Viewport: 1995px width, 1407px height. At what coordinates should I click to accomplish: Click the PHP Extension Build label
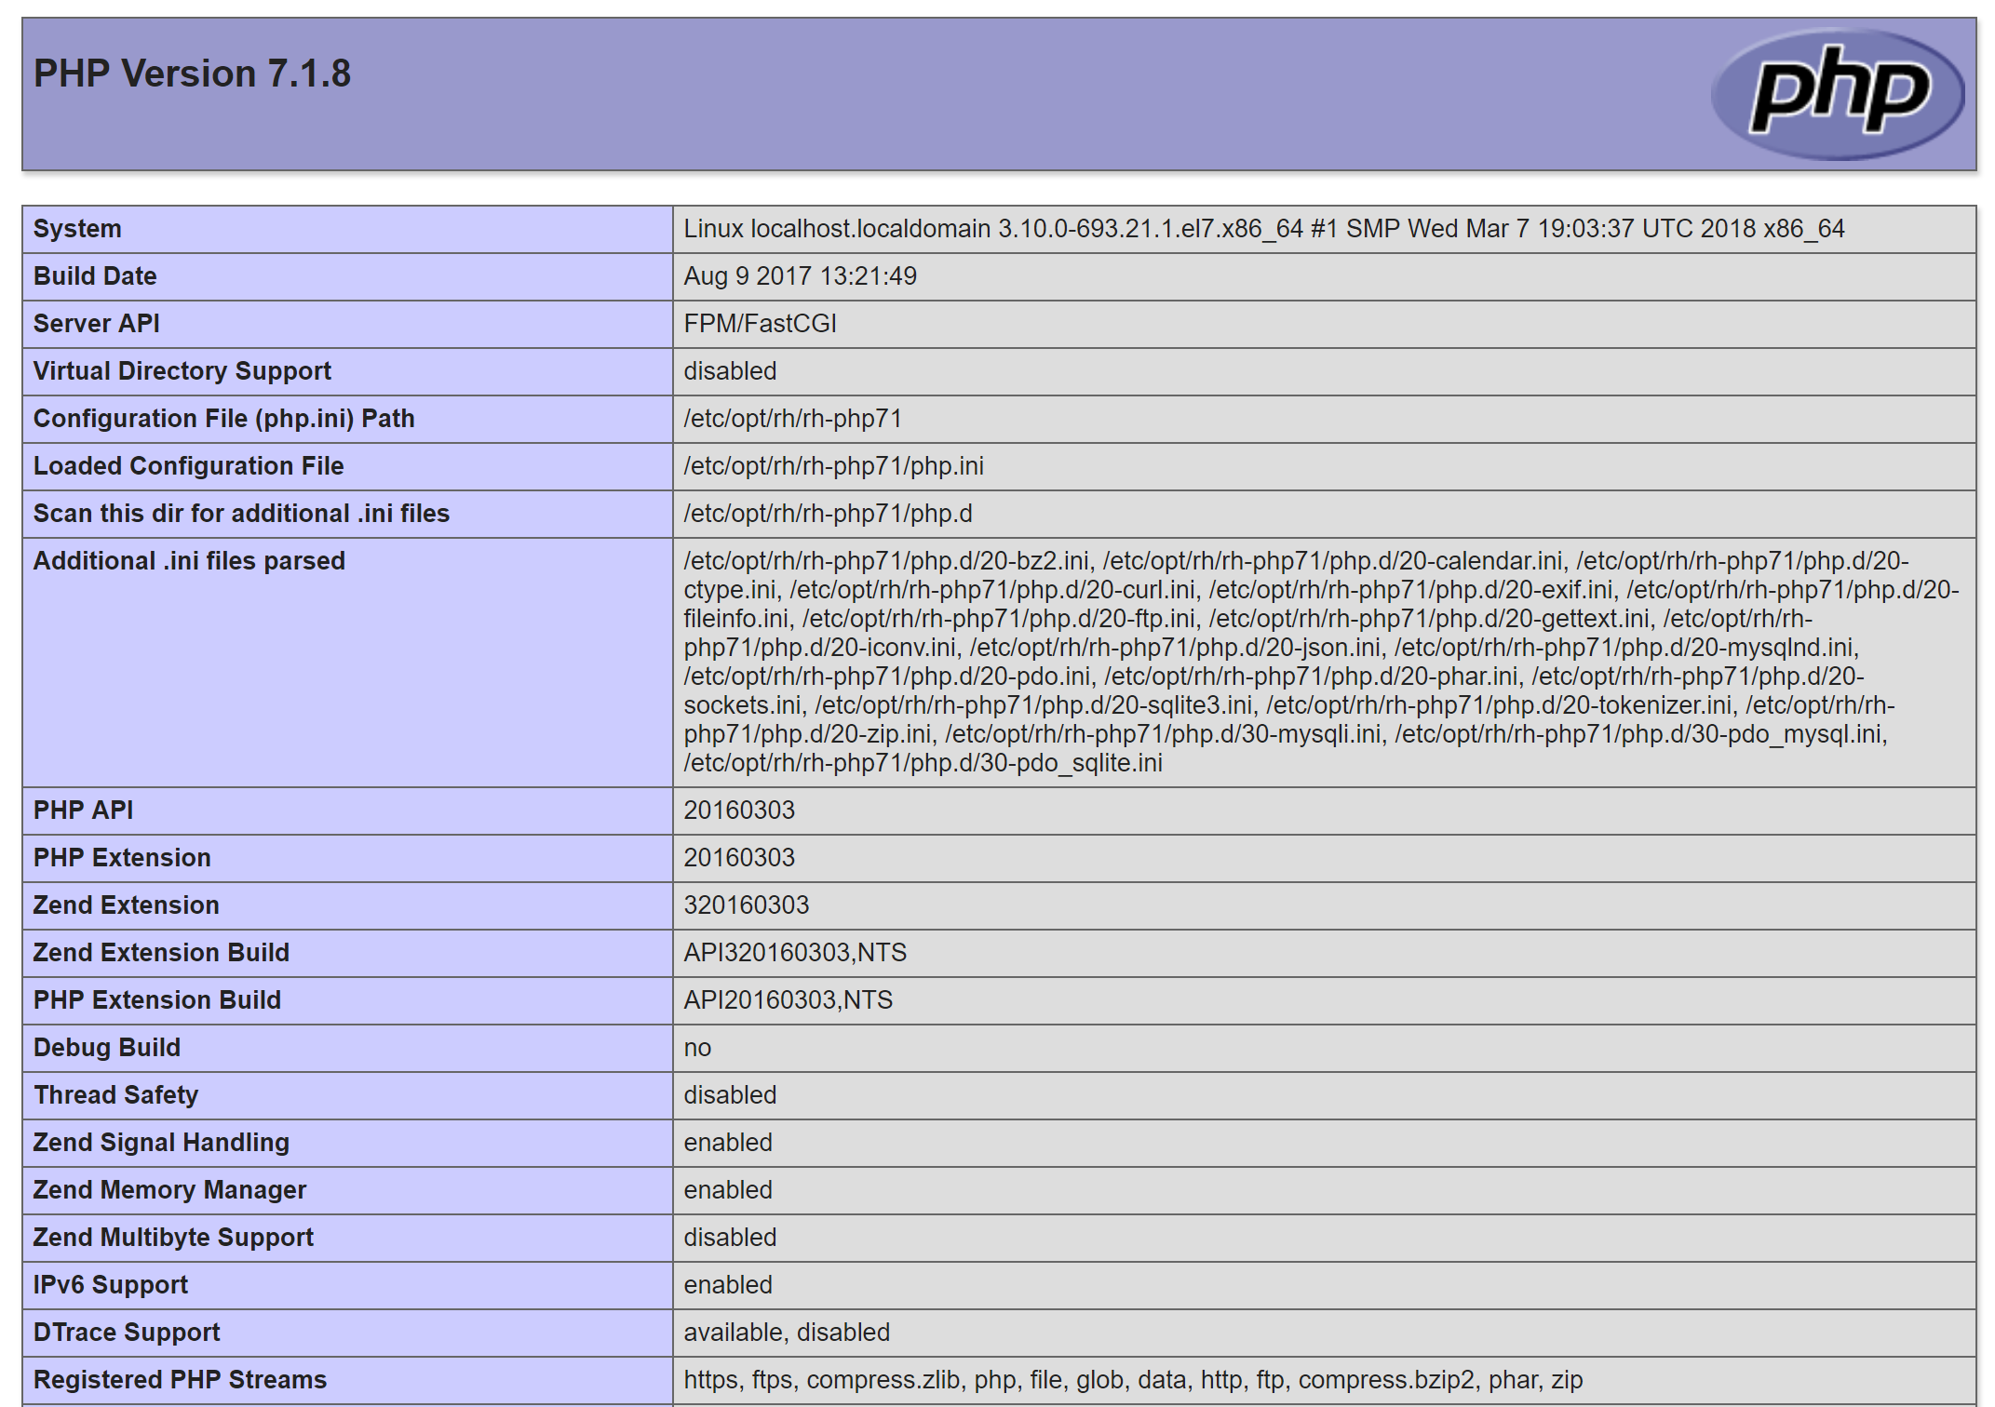click(156, 1000)
